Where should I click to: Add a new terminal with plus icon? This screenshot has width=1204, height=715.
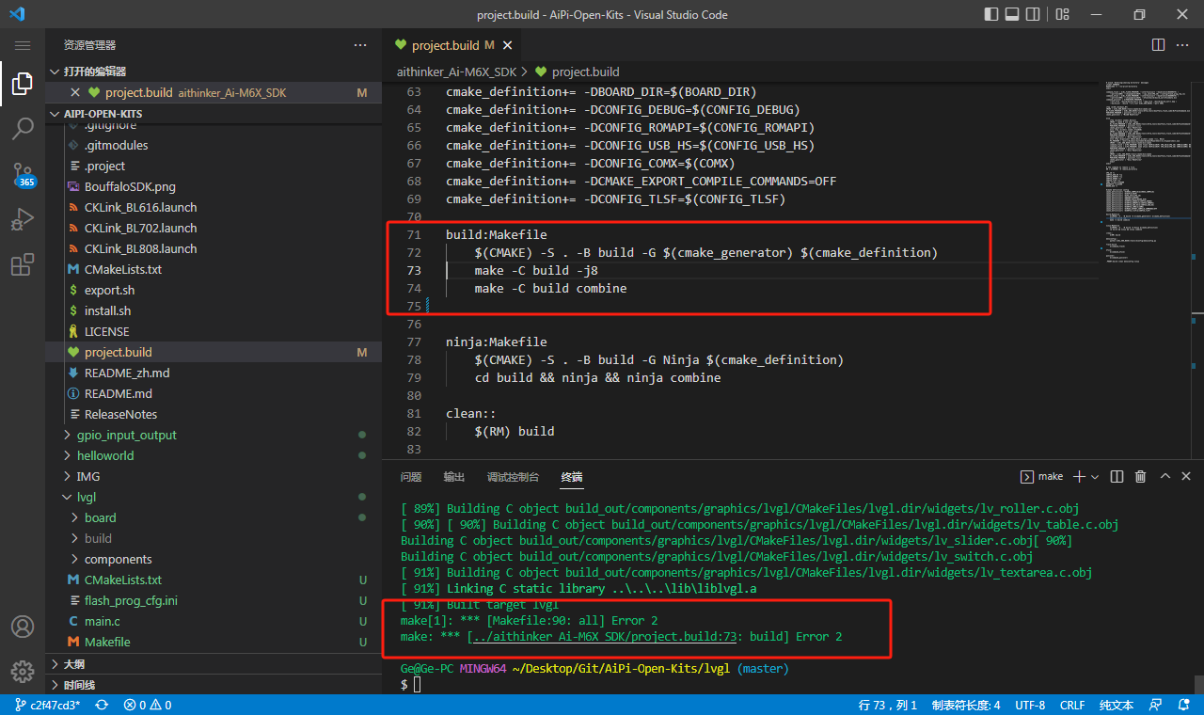tap(1080, 477)
